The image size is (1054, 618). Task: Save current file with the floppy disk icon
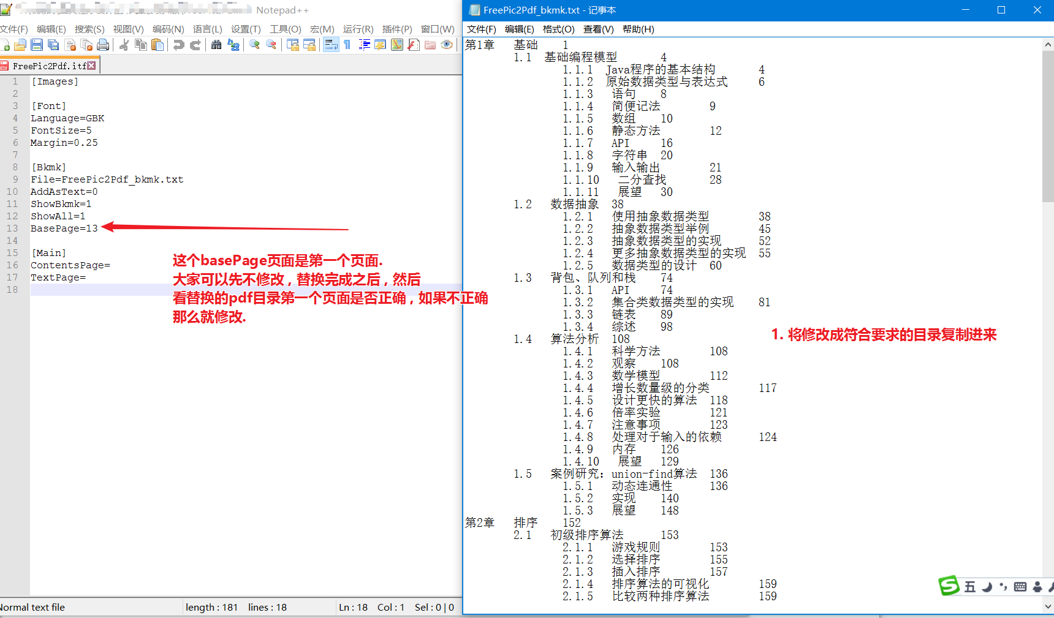click(37, 45)
